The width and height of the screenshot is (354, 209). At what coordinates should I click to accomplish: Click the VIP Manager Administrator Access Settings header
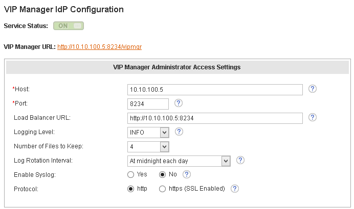tap(176, 67)
